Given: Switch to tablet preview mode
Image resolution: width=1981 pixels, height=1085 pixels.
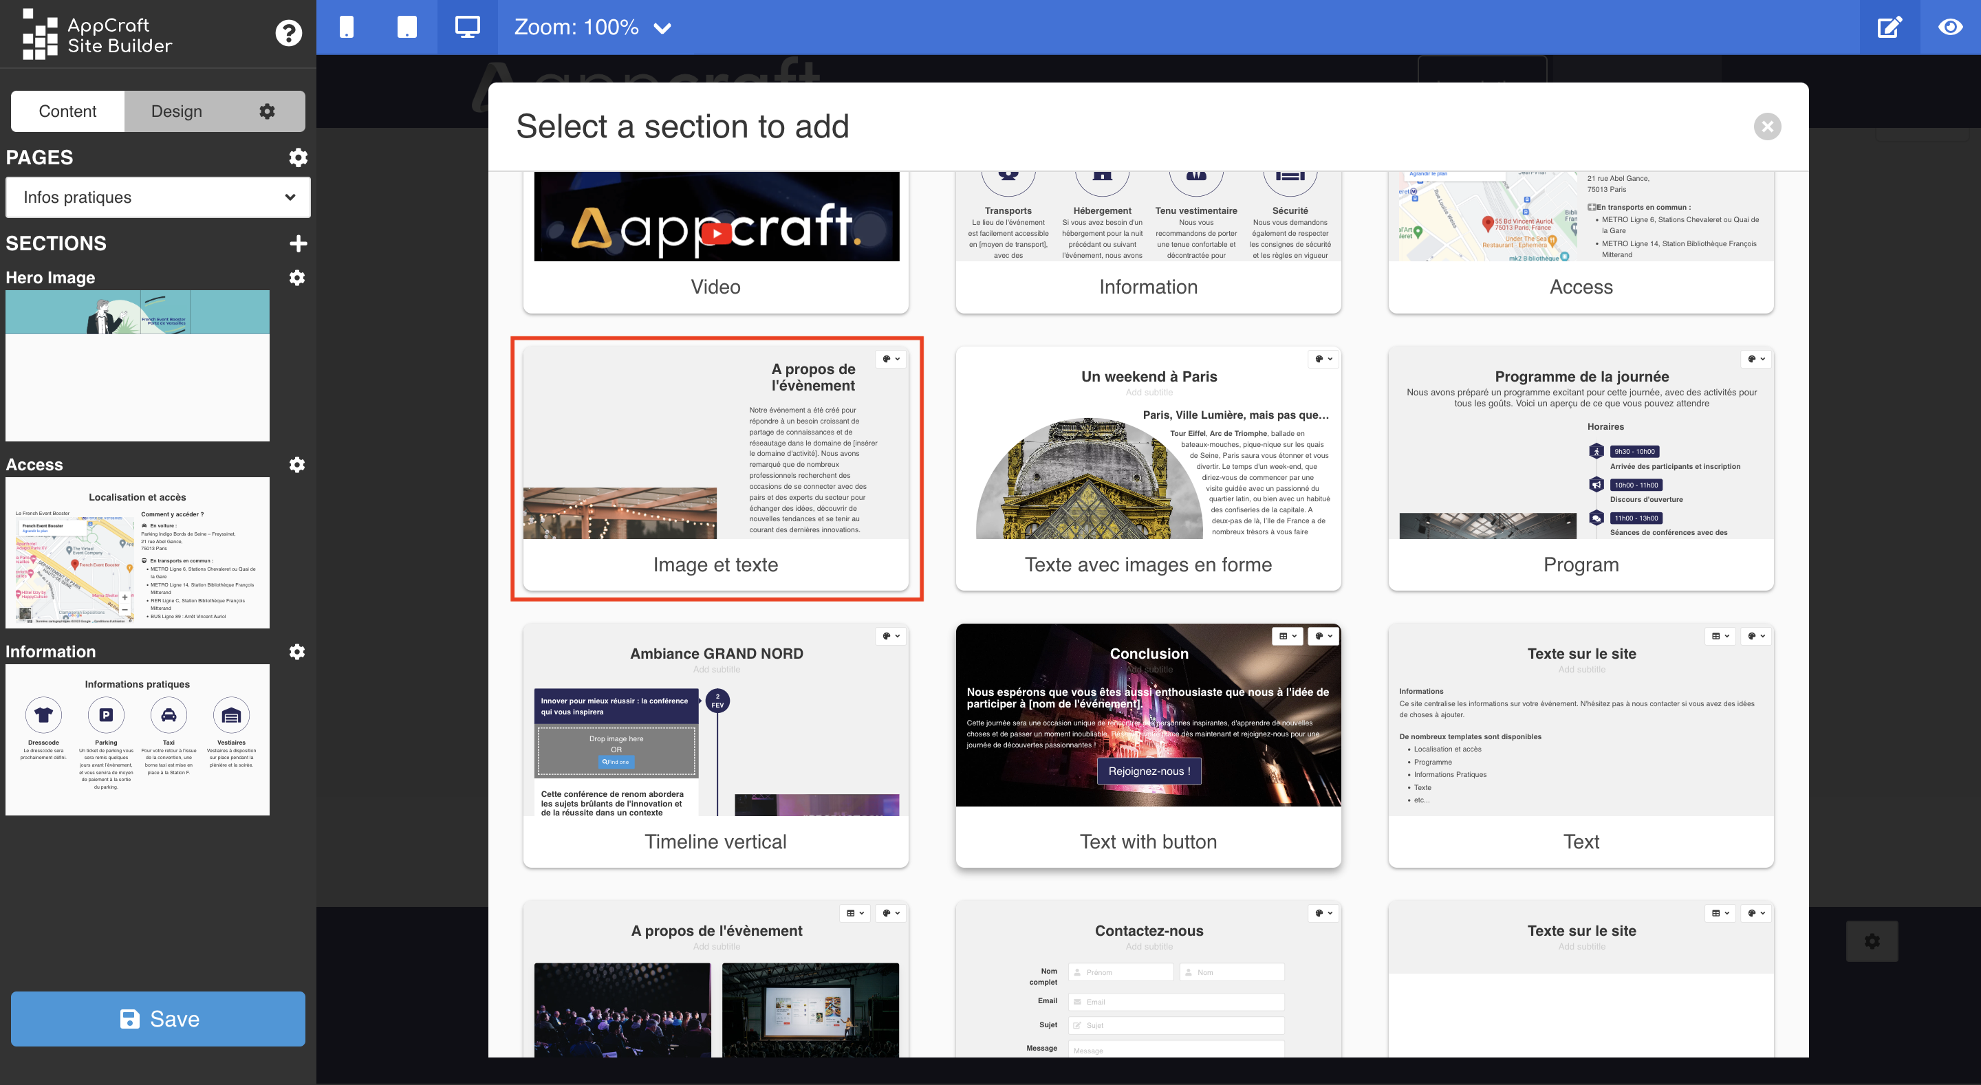Looking at the screenshot, I should 407,27.
